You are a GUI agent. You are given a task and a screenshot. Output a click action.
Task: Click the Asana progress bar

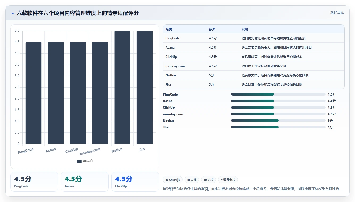[278, 101]
